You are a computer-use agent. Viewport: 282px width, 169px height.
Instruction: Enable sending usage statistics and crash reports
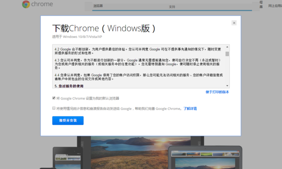[54, 108]
